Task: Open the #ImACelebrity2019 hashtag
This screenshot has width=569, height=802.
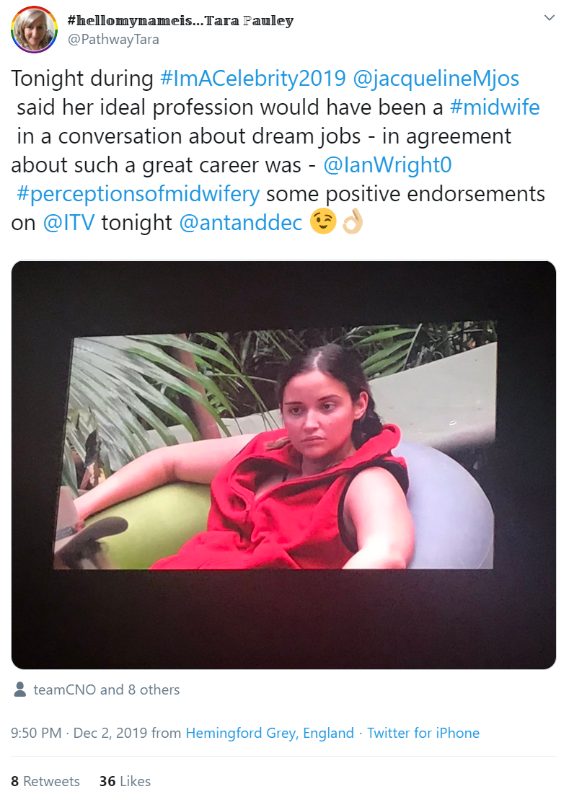Action: [253, 79]
